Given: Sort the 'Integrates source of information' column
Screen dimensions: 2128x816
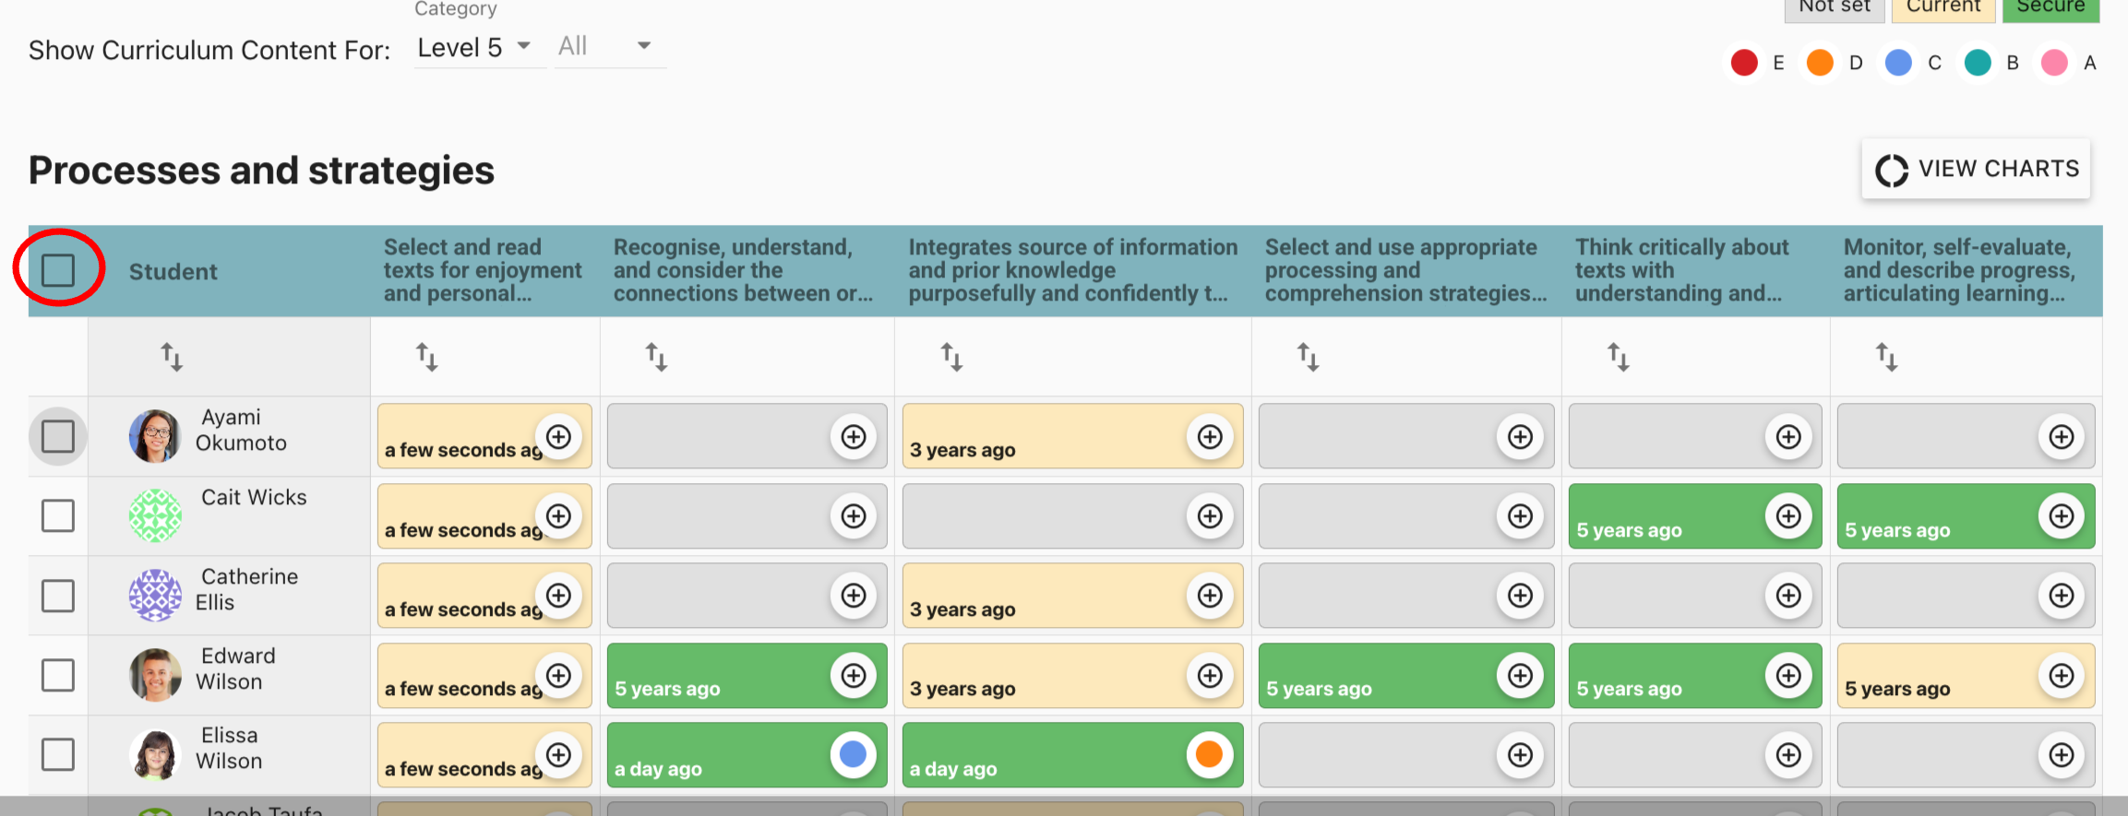Looking at the screenshot, I should 951,357.
